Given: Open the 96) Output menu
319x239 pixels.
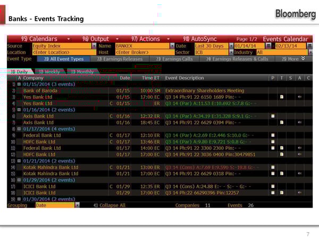Looking at the screenshot, I should coord(100,39).
